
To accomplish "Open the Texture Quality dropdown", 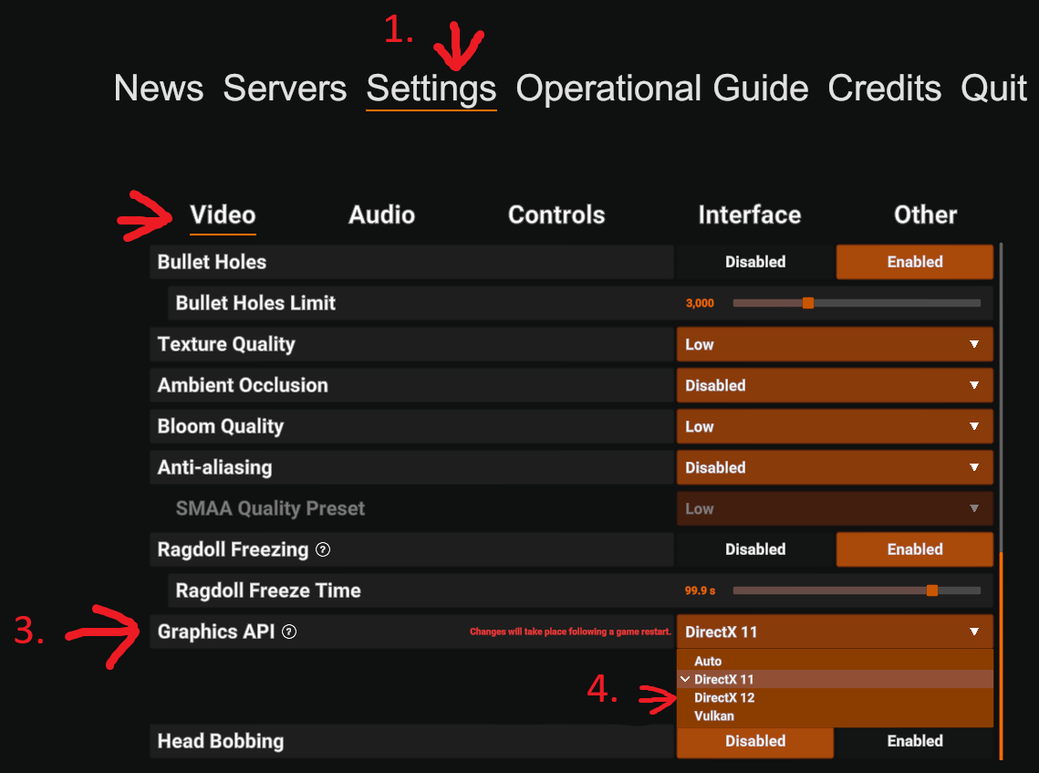I will 835,344.
